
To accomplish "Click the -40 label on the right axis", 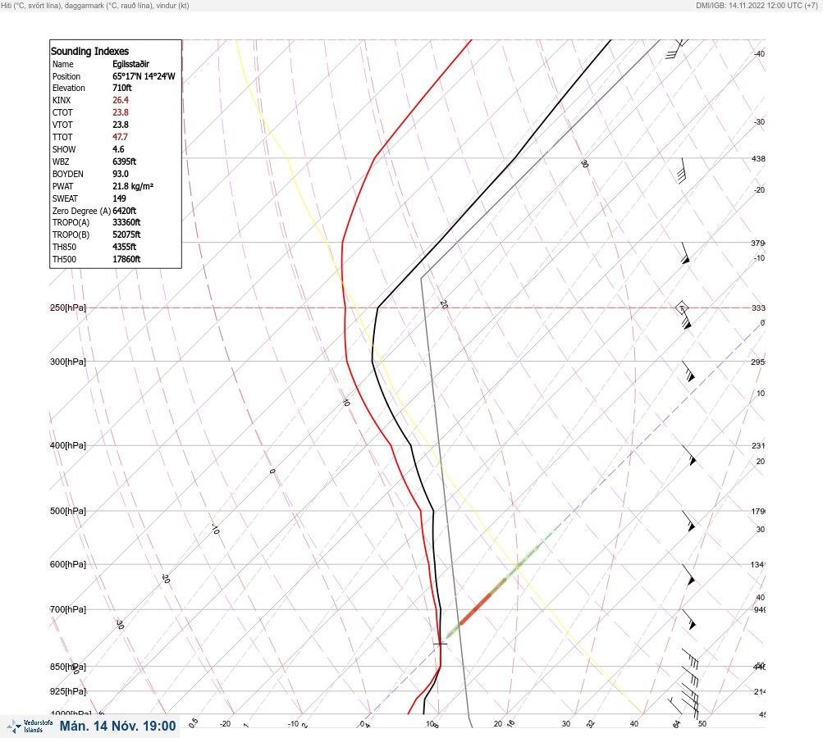I will click(759, 53).
